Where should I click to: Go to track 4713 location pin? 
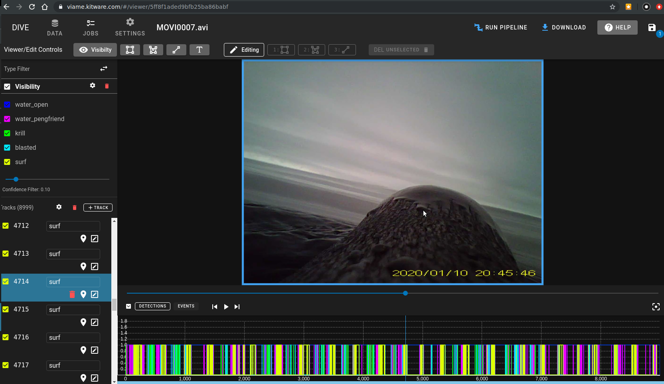[x=83, y=266]
